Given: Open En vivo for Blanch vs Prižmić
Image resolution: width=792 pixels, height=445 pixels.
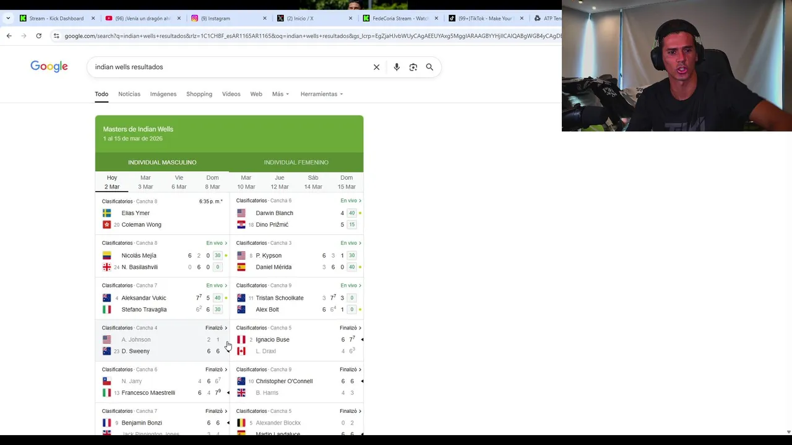Looking at the screenshot, I should click(351, 201).
